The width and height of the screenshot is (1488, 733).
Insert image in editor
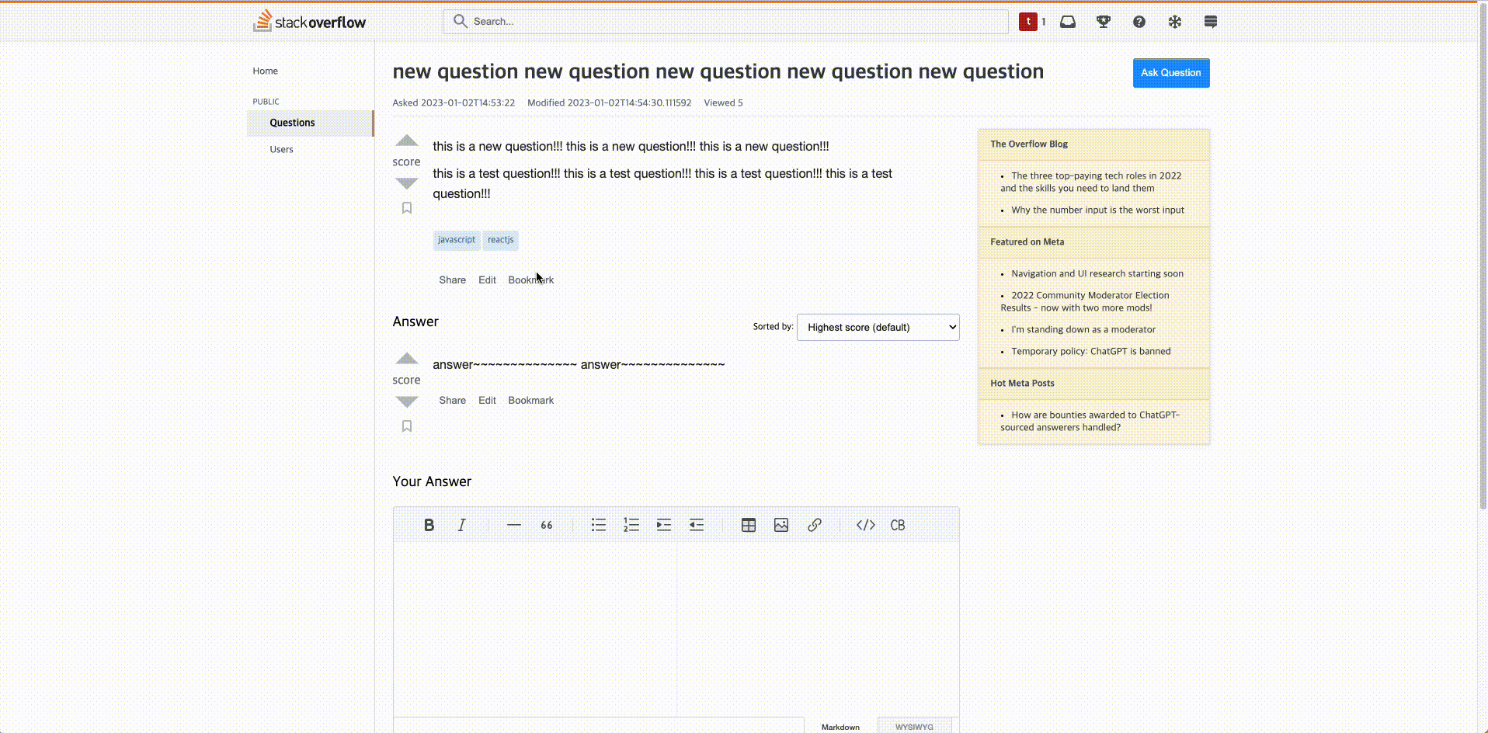(781, 525)
